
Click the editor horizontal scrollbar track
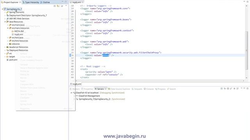click(160, 80)
